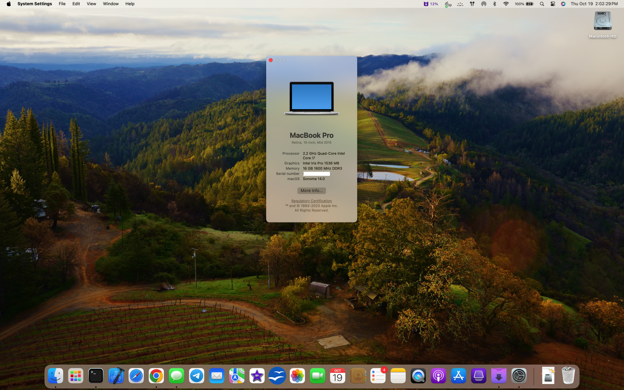
Task: Click the date and time clock
Action: 594,4
